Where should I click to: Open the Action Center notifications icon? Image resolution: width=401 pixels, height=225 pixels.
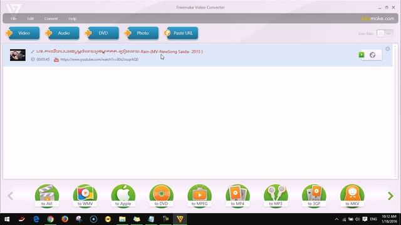365,219
